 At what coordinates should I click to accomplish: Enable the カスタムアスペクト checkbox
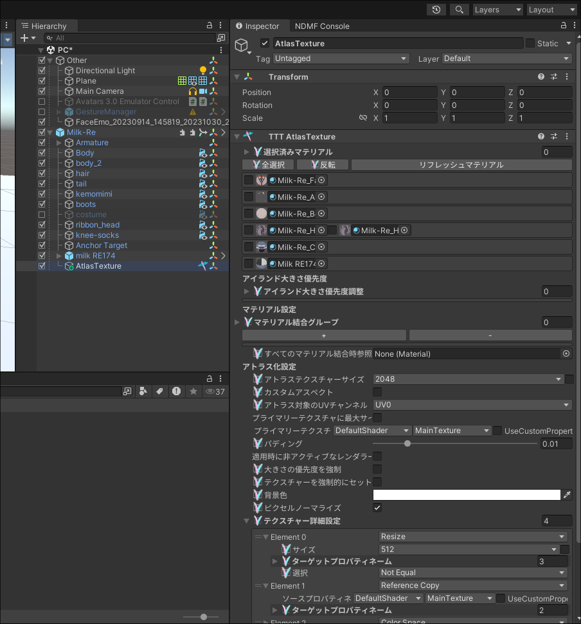(x=377, y=392)
